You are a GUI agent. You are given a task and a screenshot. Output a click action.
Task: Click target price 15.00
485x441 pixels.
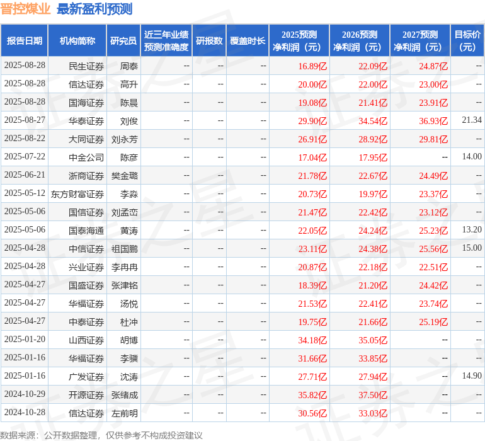tap(472, 248)
